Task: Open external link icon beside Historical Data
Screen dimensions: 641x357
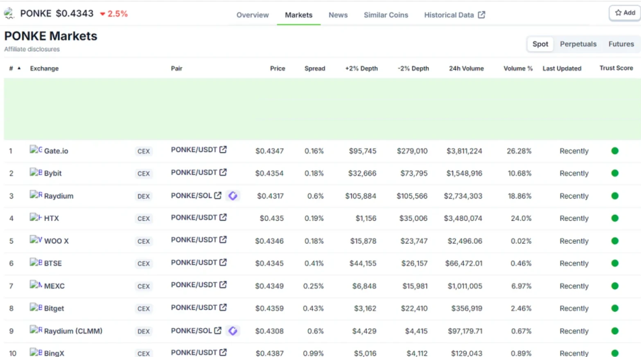Action: 481,15
